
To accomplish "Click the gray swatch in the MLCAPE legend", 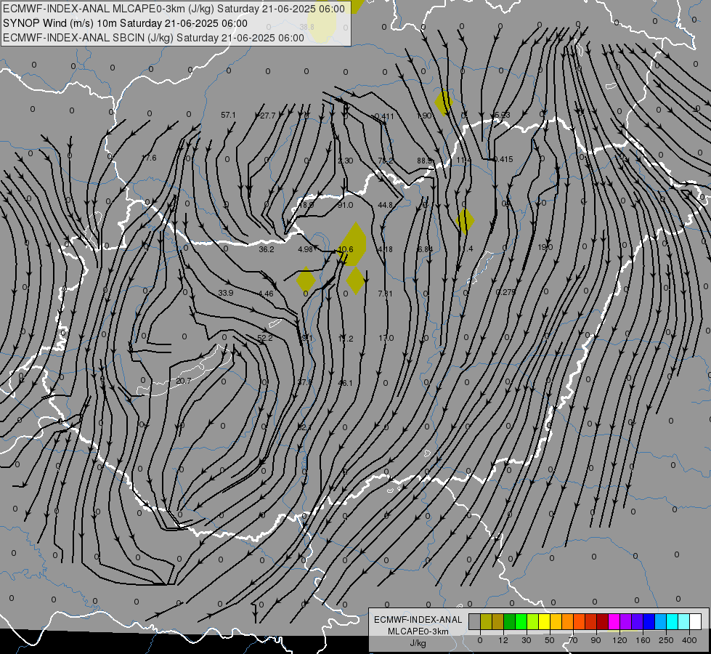I will 475,621.
